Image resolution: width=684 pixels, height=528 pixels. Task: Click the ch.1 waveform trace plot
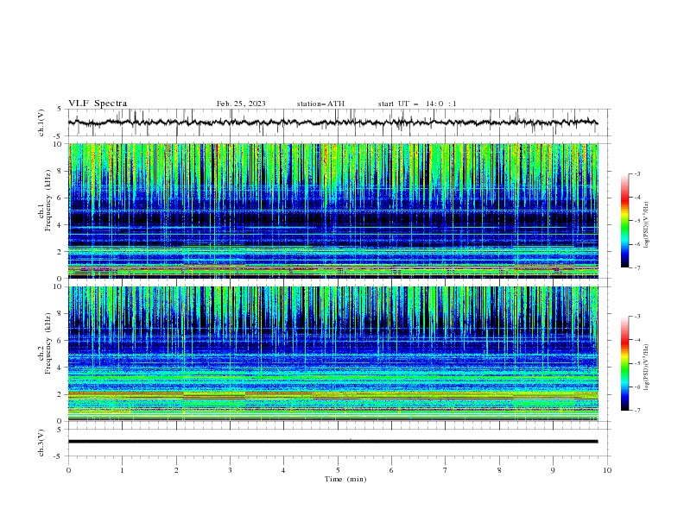pos(333,123)
